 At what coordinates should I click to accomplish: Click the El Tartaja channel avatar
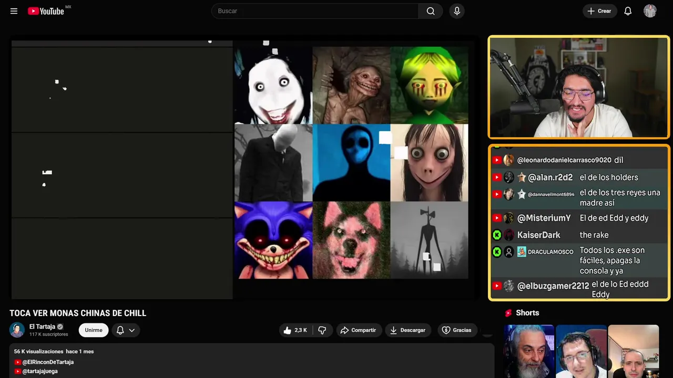(x=17, y=330)
